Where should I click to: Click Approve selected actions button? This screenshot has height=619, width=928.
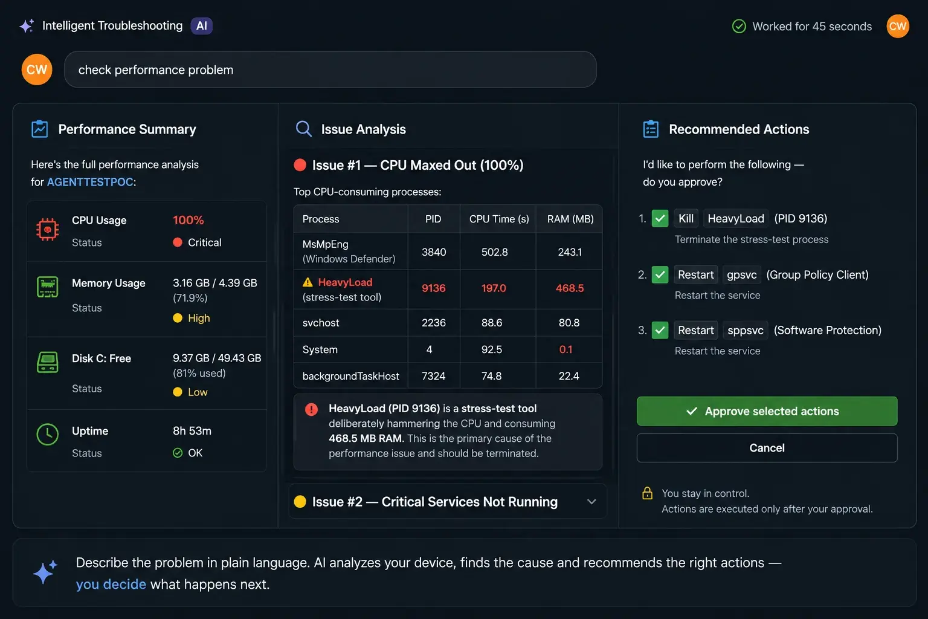[767, 411]
